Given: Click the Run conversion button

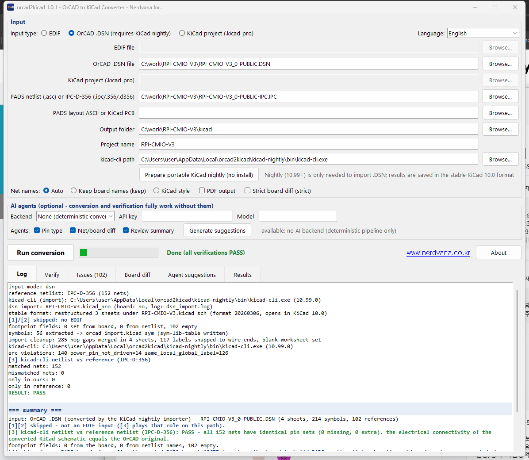Looking at the screenshot, I should pyautogui.click(x=41, y=253).
